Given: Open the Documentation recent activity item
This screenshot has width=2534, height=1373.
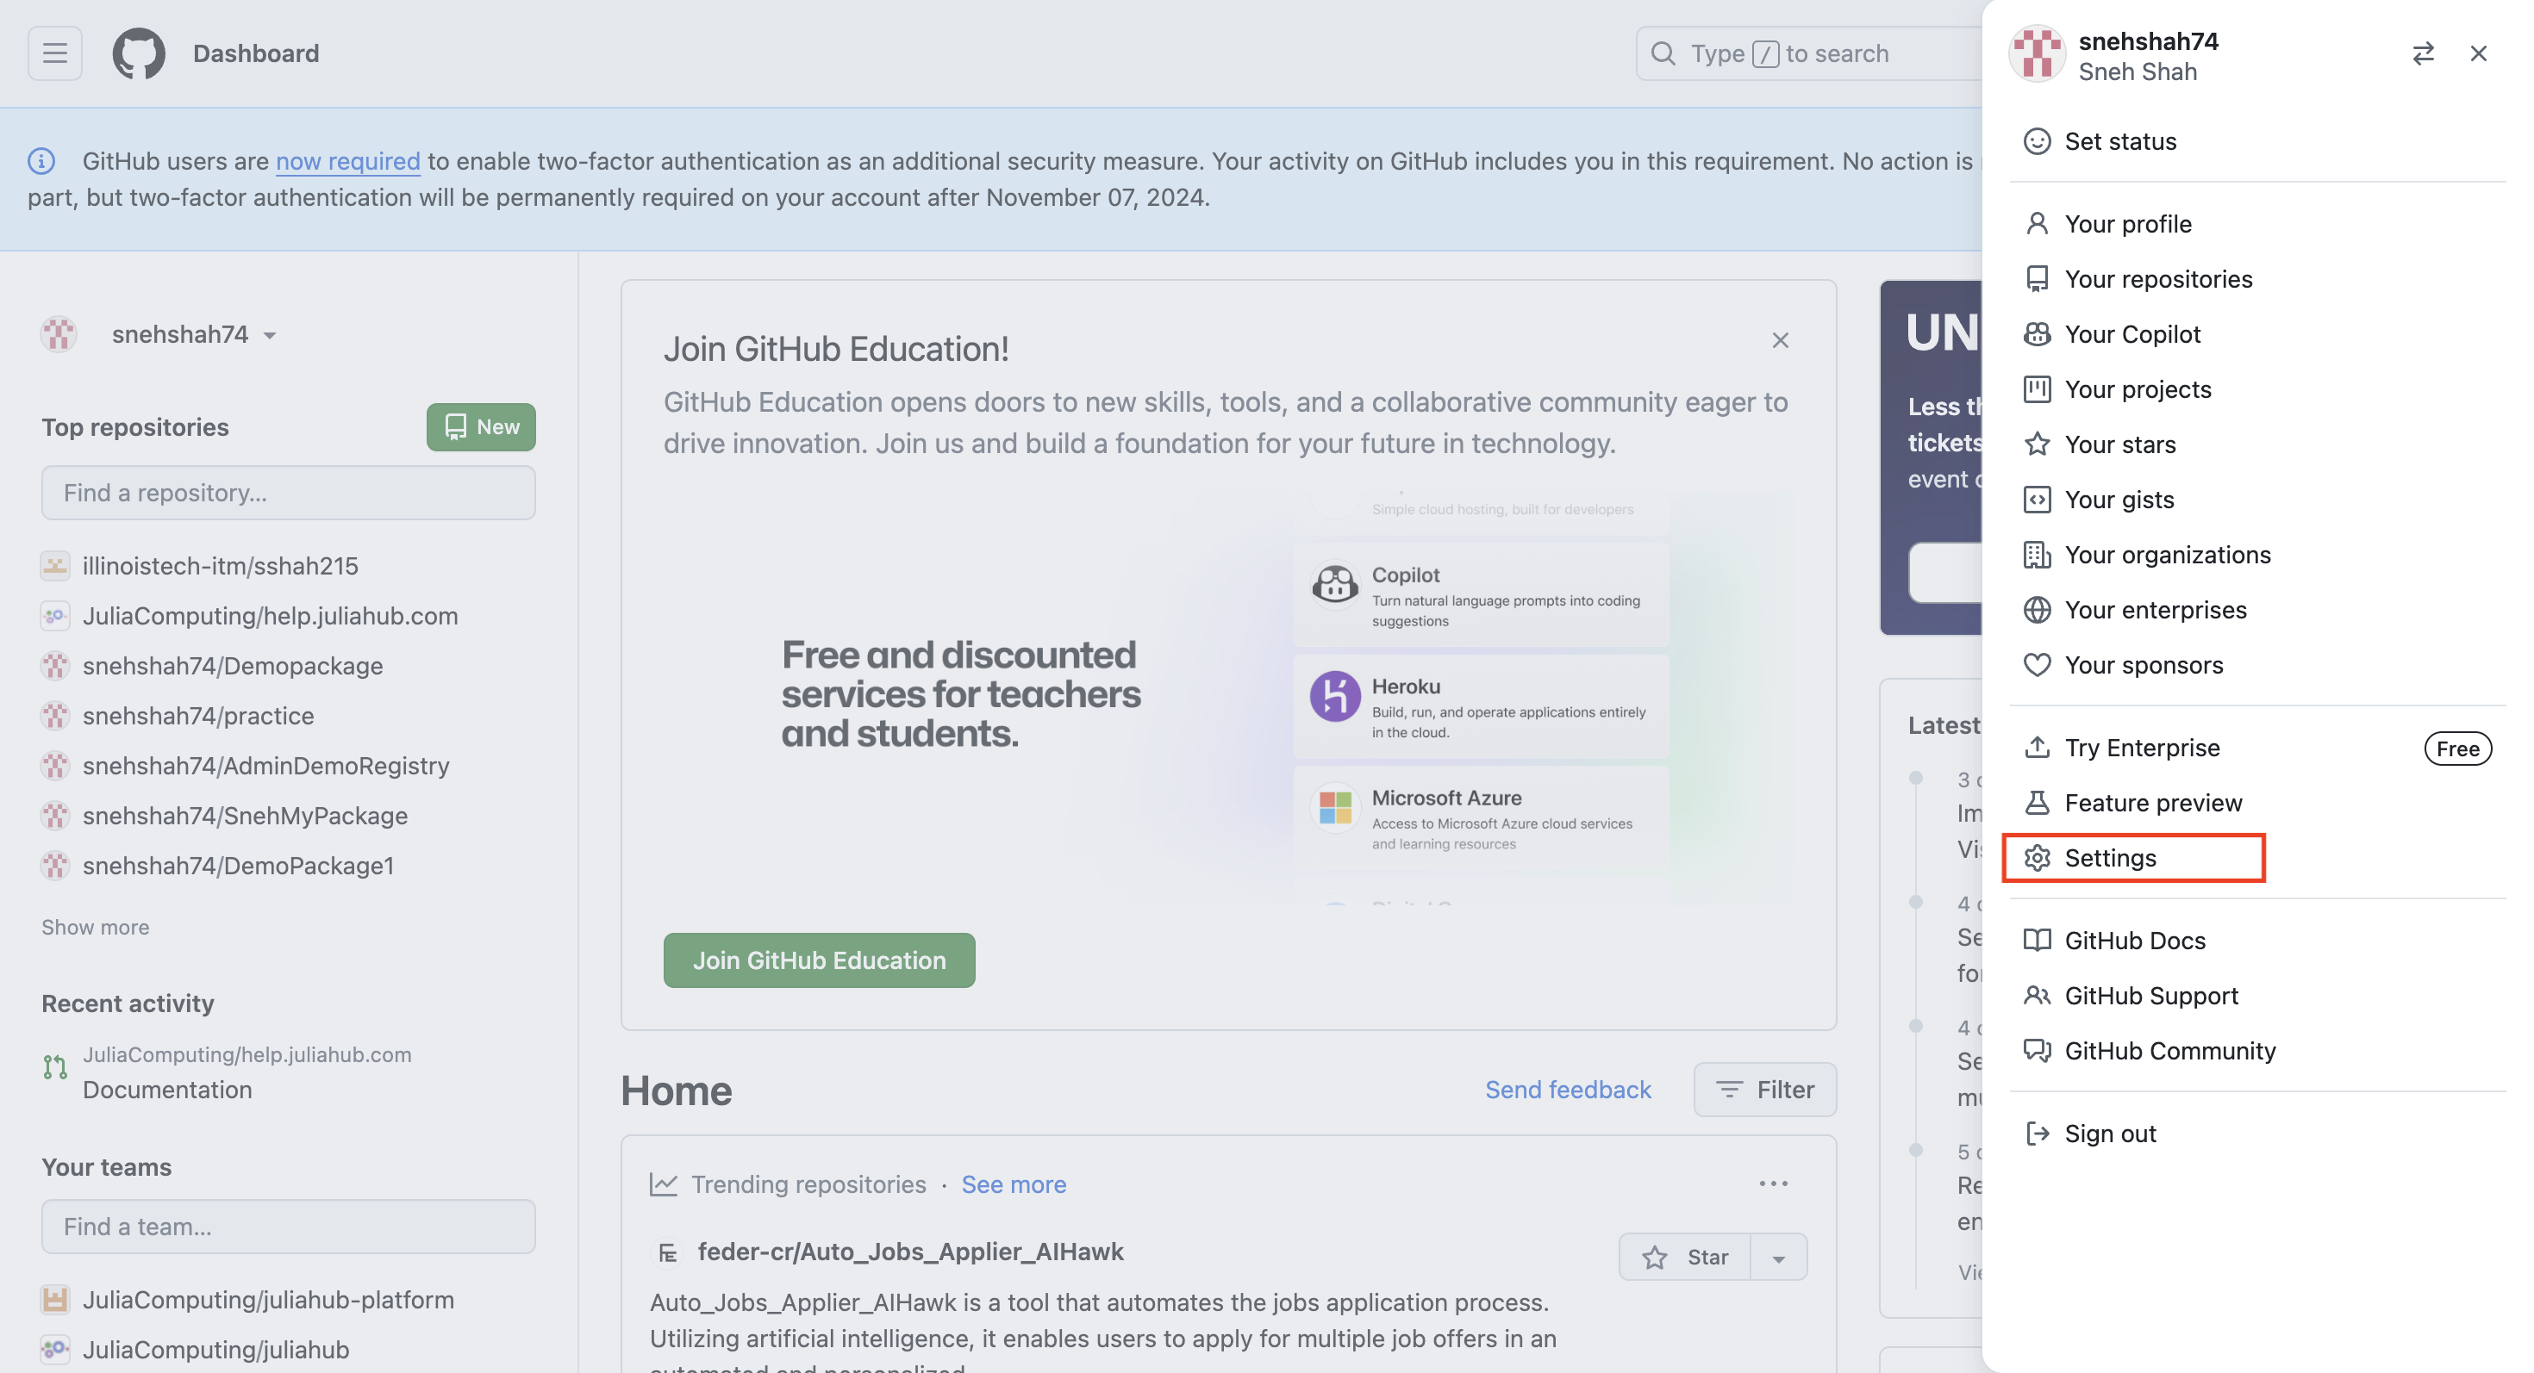Looking at the screenshot, I should (x=167, y=1089).
